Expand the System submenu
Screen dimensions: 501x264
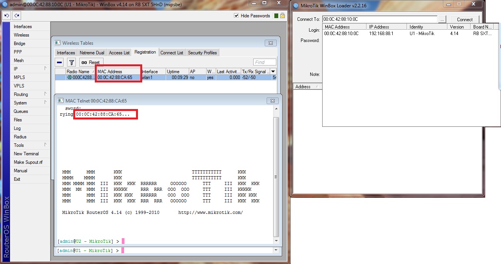(x=30, y=103)
